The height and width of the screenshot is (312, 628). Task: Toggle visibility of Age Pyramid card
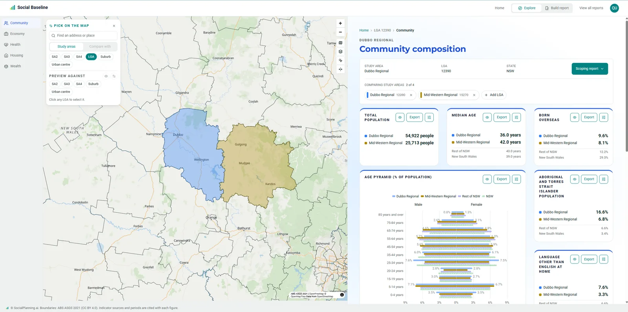487,179
